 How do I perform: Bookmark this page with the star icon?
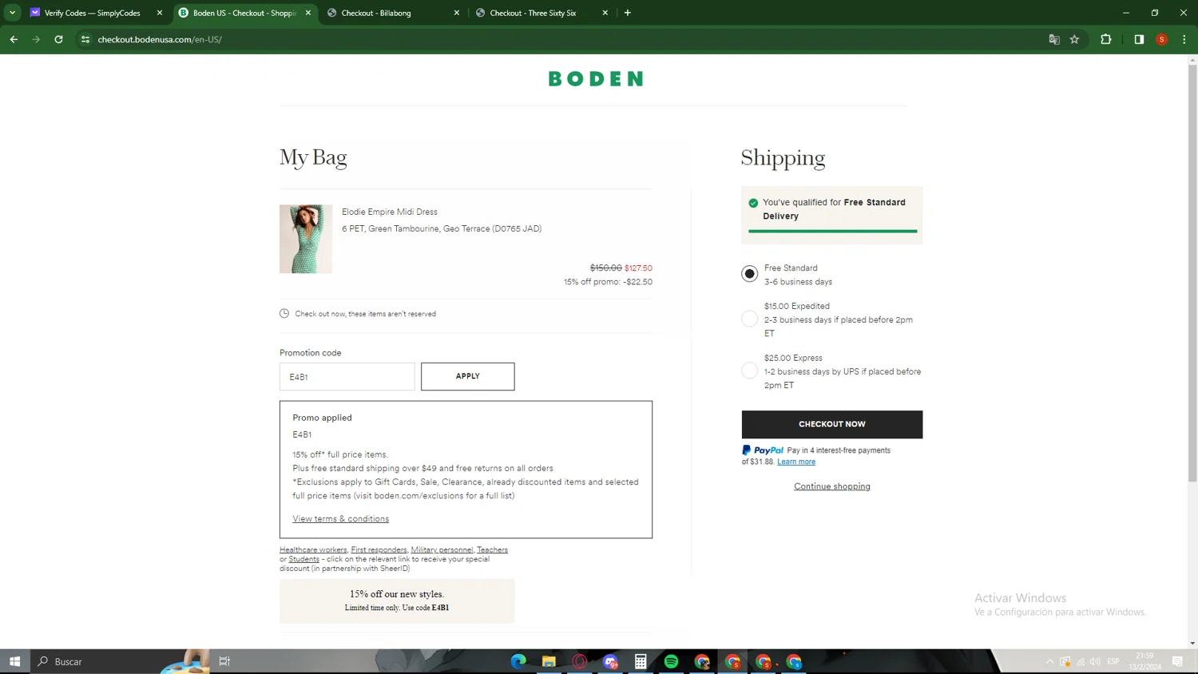coord(1075,39)
